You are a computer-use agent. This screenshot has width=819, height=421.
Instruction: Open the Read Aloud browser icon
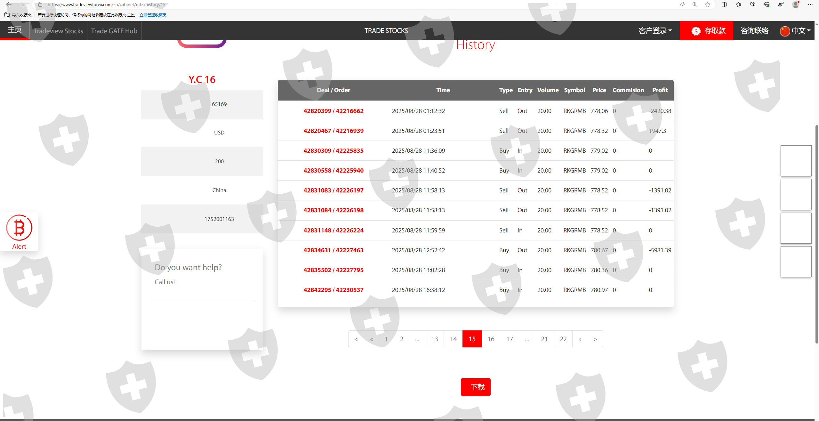tap(682, 4)
